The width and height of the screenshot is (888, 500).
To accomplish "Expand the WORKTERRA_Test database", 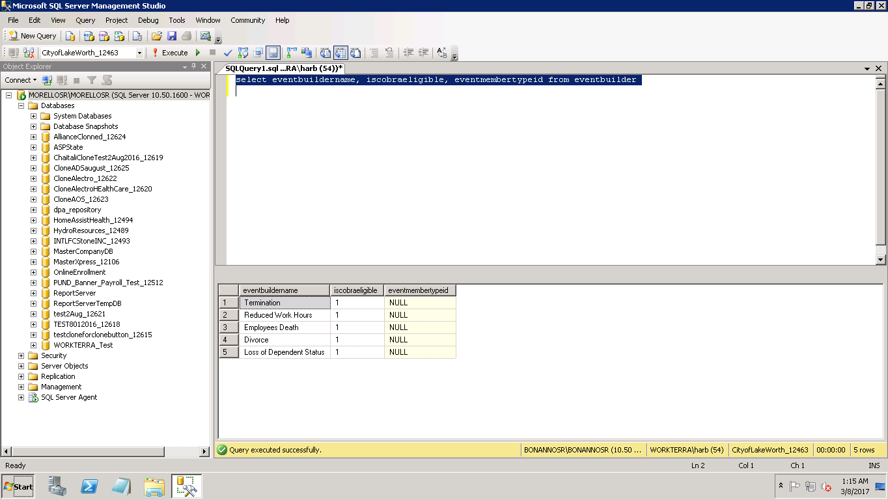I will point(33,345).
